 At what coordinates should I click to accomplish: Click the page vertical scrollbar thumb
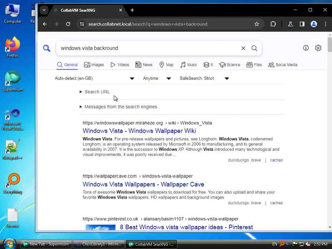pos(330,44)
